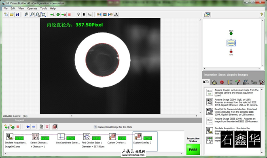Open the Edit menu
267x158 pixels.
[13, 8]
